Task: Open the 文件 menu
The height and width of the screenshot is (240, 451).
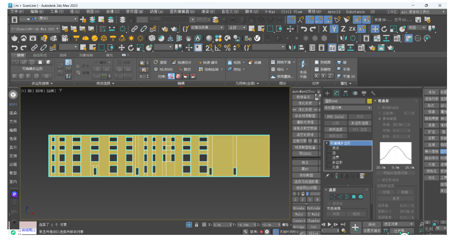Action: 17,11
